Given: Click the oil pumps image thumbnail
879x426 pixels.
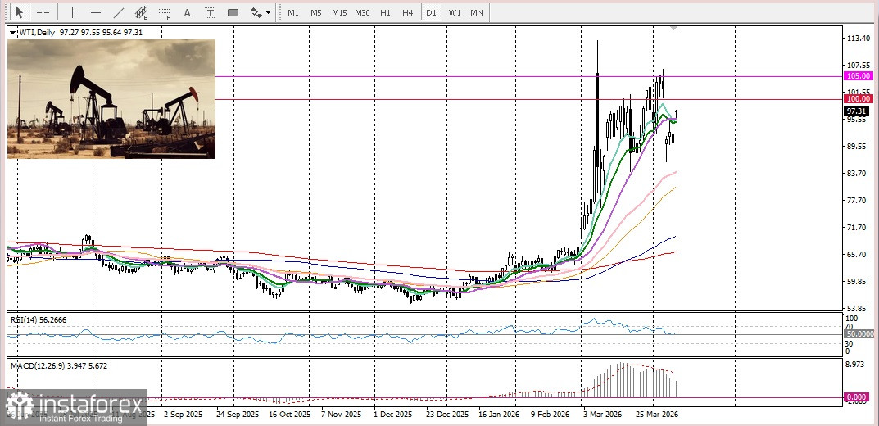Looking at the screenshot, I should click(111, 98).
